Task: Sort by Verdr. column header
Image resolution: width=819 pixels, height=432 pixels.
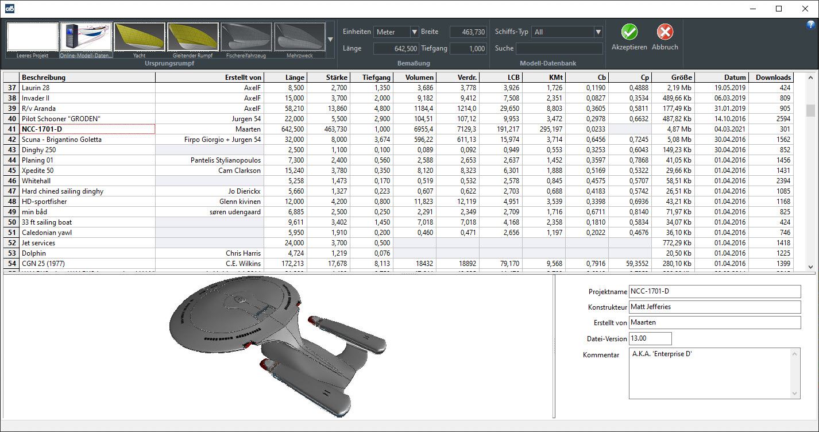Action: click(458, 78)
